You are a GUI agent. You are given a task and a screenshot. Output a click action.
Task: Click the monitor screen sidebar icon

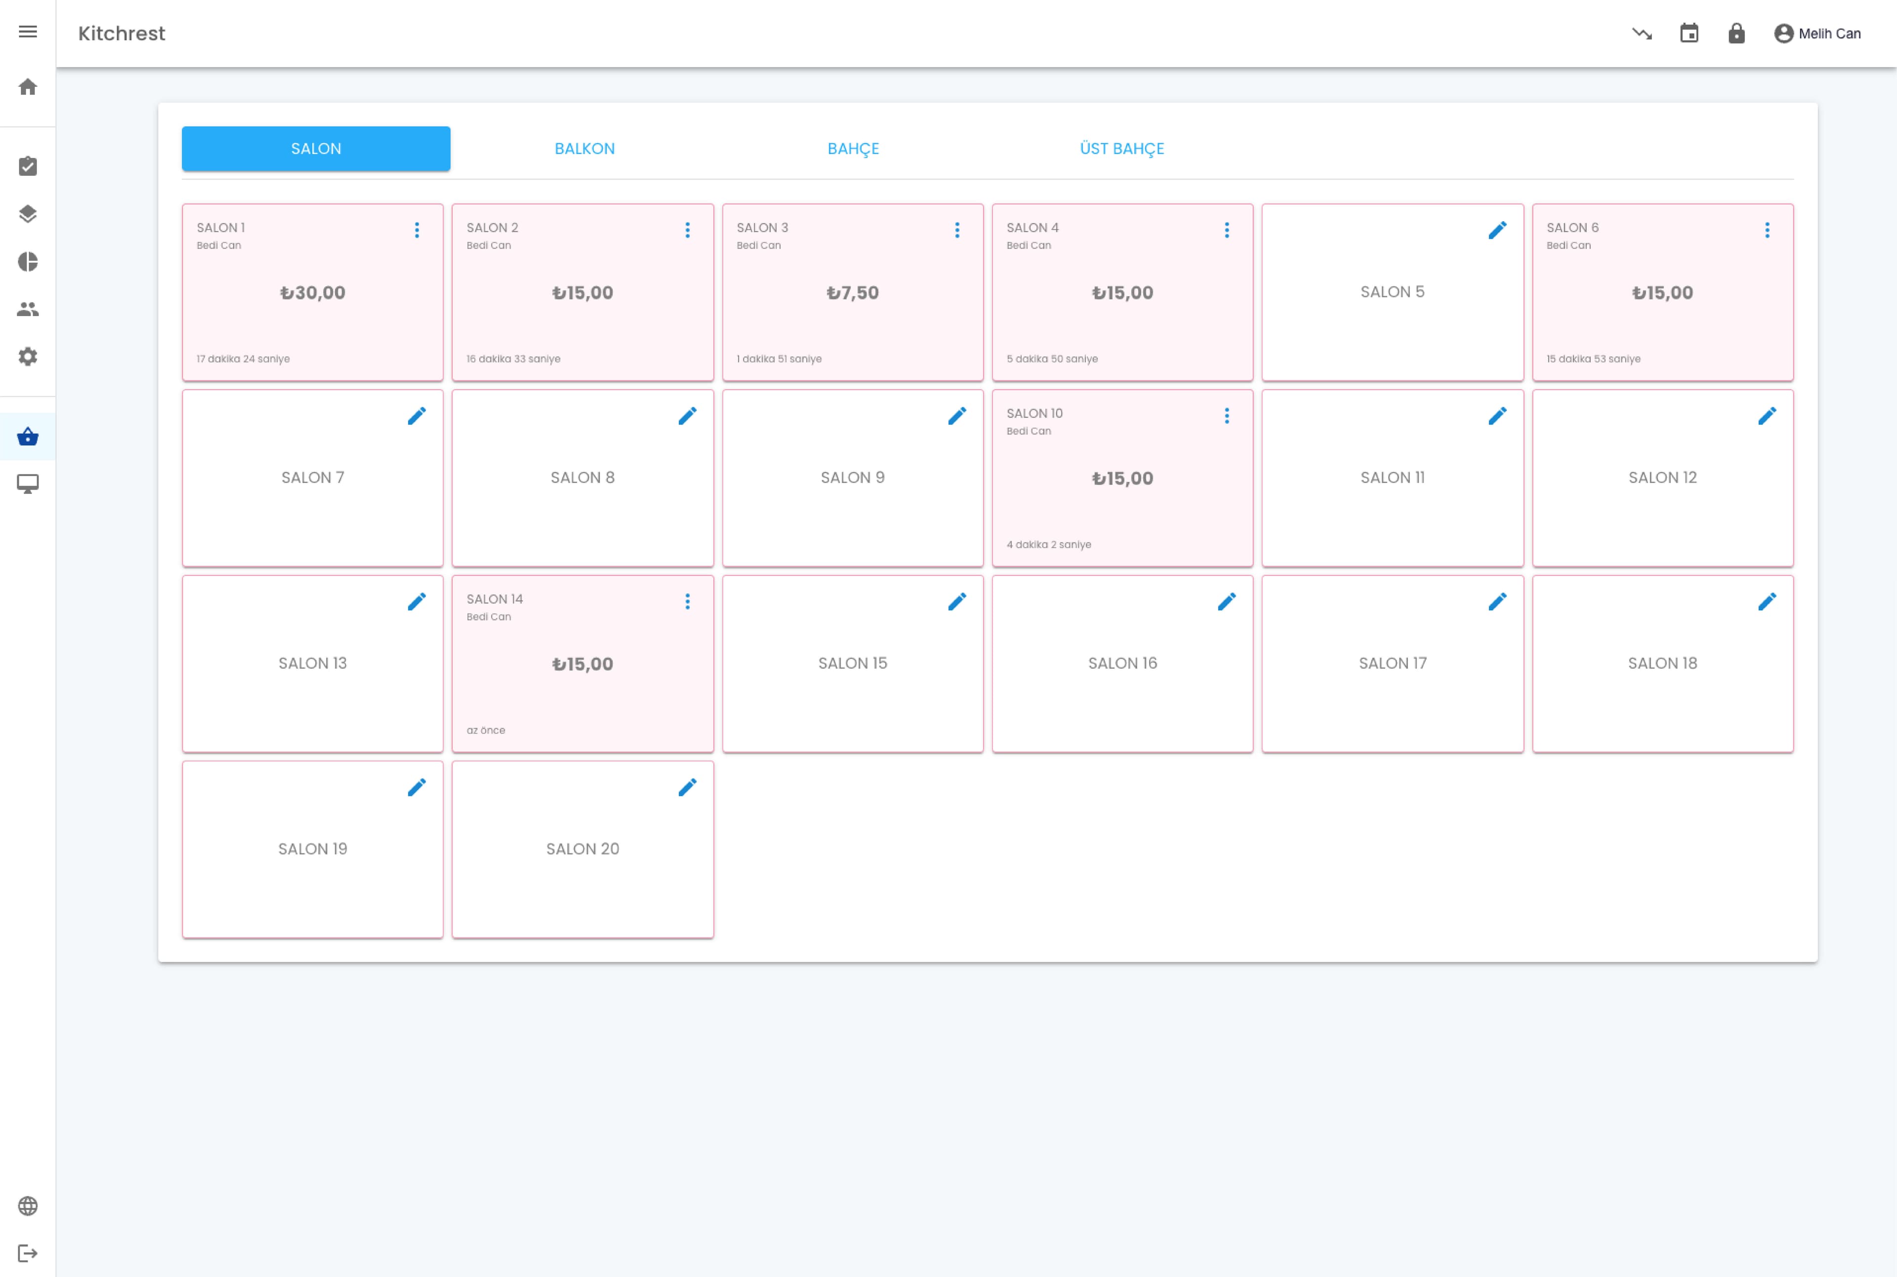point(28,485)
